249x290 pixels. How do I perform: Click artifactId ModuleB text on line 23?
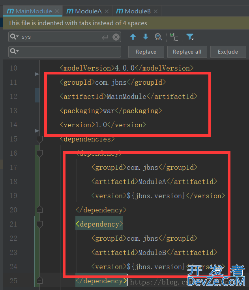point(154,253)
